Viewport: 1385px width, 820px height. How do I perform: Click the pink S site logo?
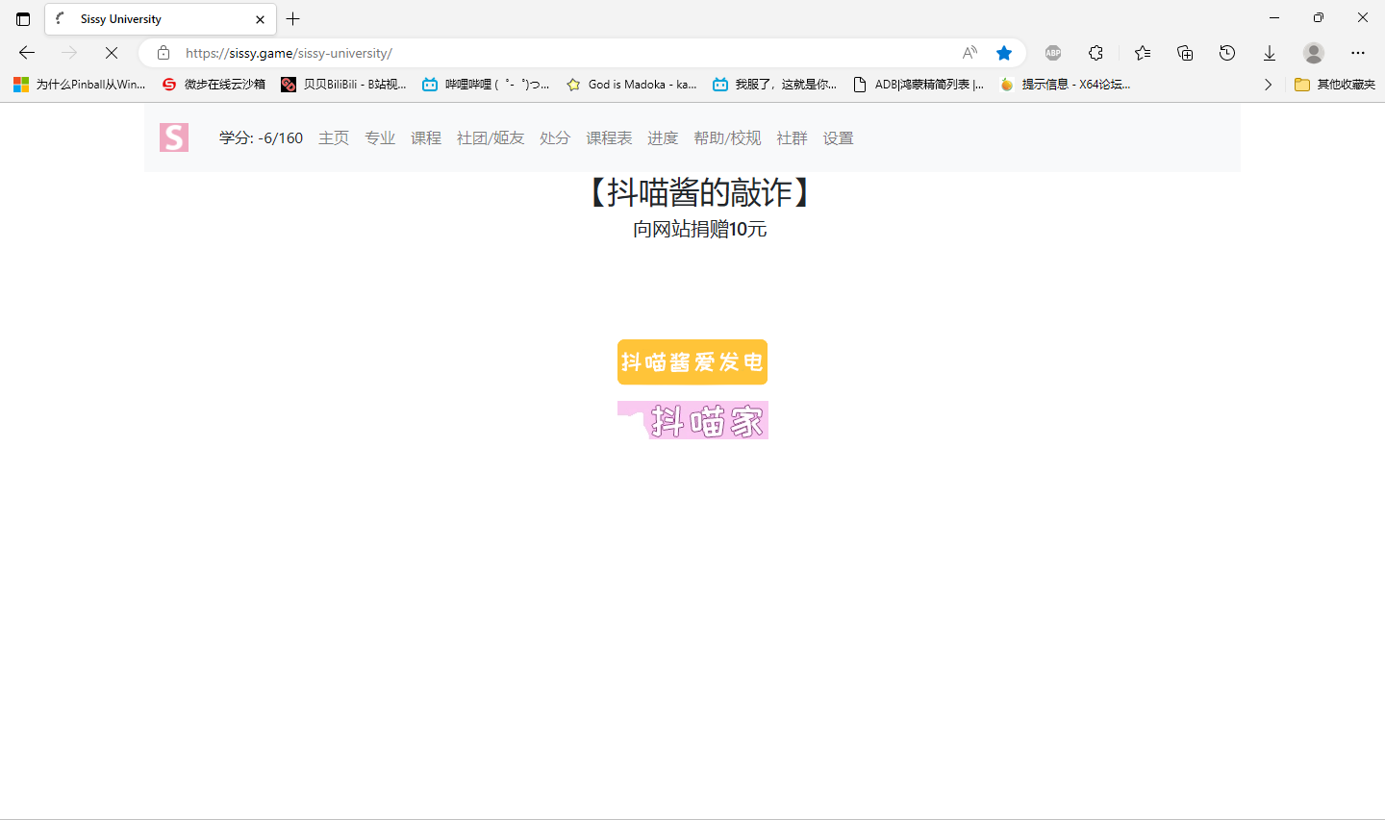(174, 137)
